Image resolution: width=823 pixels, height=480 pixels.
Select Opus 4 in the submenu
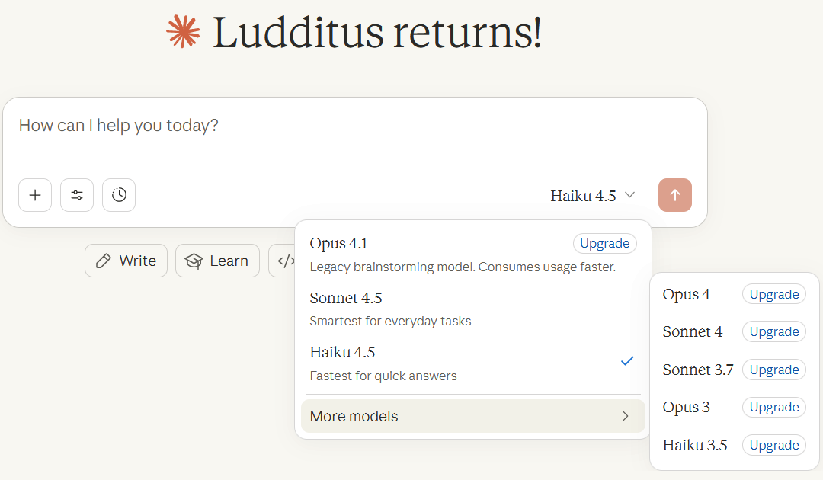tap(687, 295)
